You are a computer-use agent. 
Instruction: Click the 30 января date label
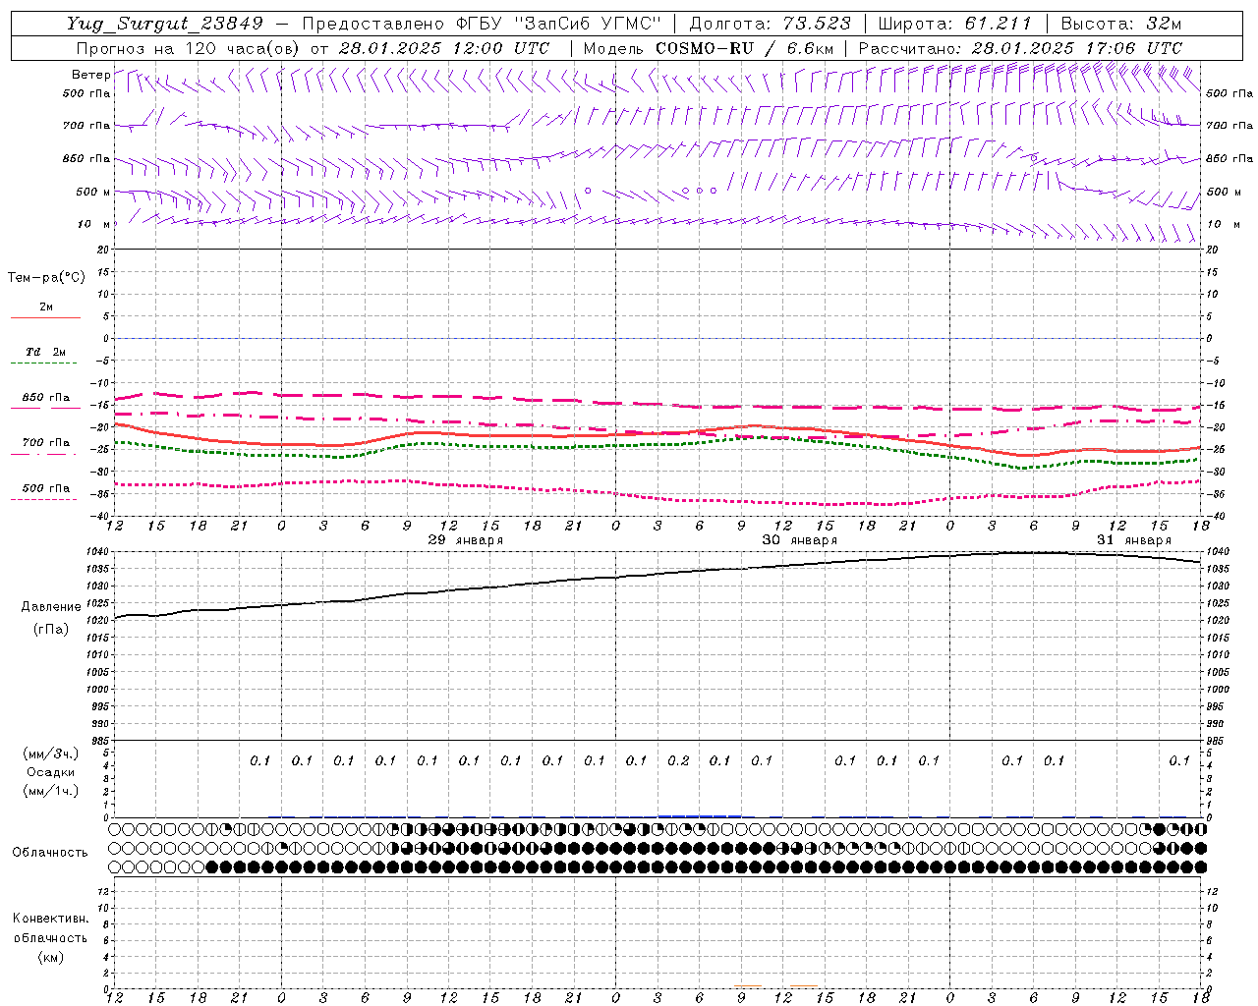800,540
